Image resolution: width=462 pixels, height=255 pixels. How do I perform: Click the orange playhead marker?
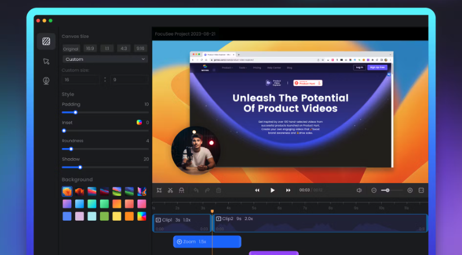pos(212,211)
